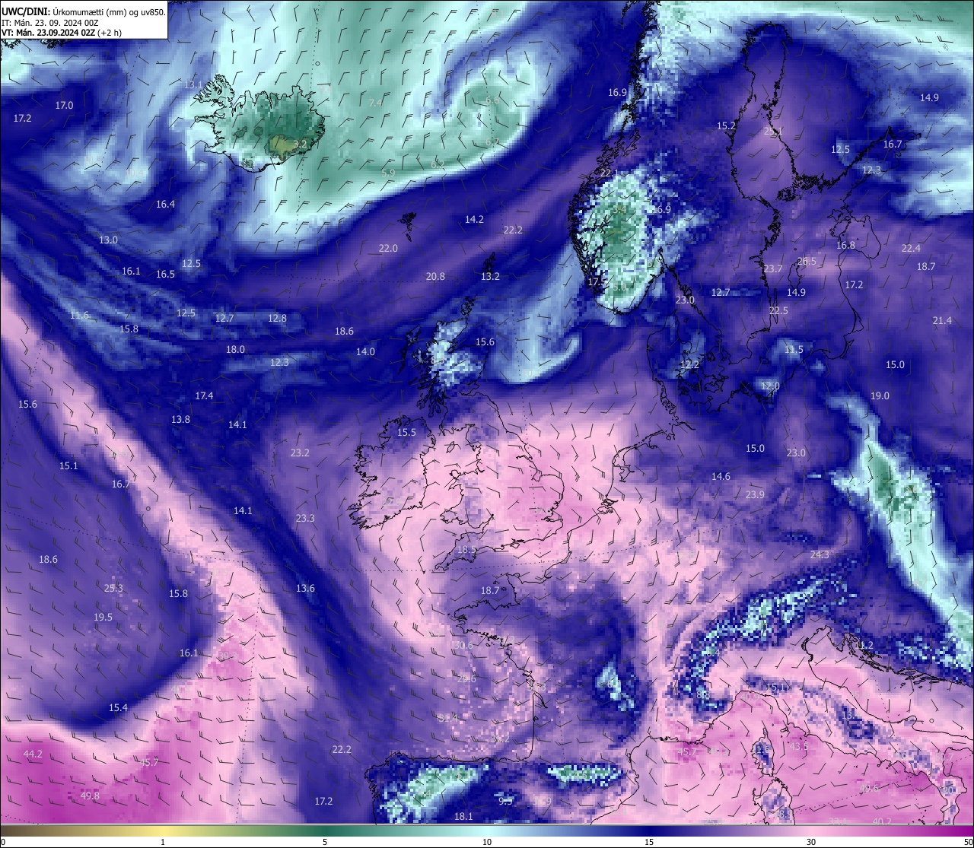Image resolution: width=974 pixels, height=848 pixels.
Task: Click the UWC/DINI map title text
Action: (x=83, y=11)
